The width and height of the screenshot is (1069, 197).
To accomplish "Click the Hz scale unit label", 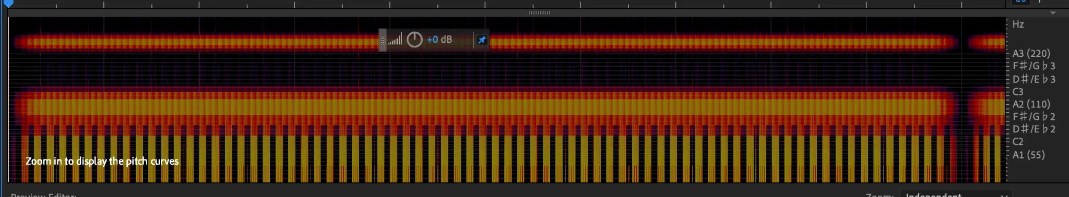I will click(1018, 24).
